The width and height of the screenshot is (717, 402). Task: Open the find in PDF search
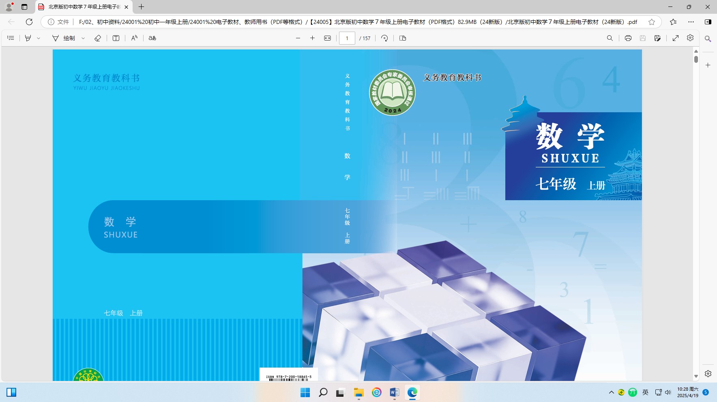[610, 38]
